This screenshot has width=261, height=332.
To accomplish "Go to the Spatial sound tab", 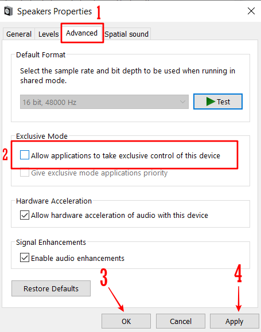I will [x=127, y=34].
